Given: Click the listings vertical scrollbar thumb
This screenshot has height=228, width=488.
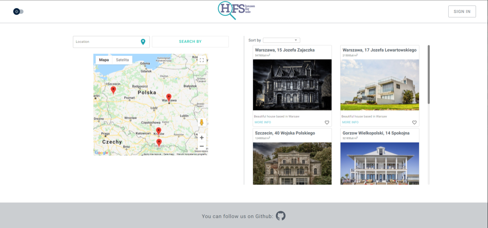Looking at the screenshot, I should [x=429, y=74].
